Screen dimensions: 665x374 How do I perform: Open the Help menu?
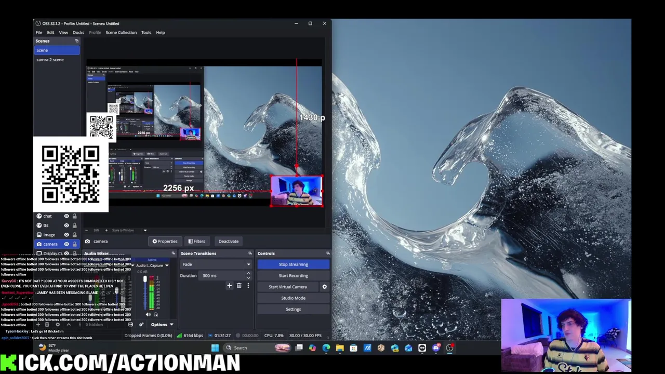tap(161, 32)
